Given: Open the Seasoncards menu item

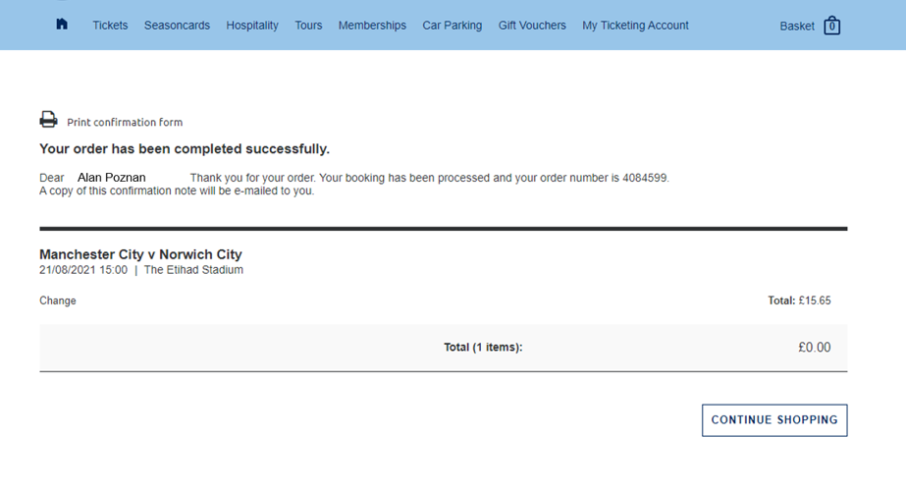Looking at the screenshot, I should click(177, 26).
